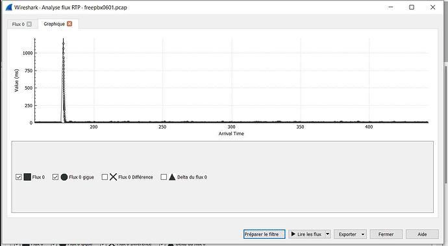The image size is (448, 246).
Task: Click the 1000 tick label on Y axis
Action: (28, 53)
